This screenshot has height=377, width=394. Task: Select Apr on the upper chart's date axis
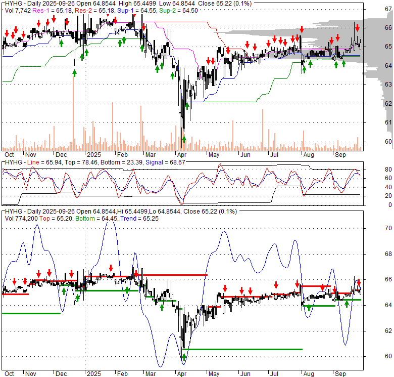pos(182,155)
